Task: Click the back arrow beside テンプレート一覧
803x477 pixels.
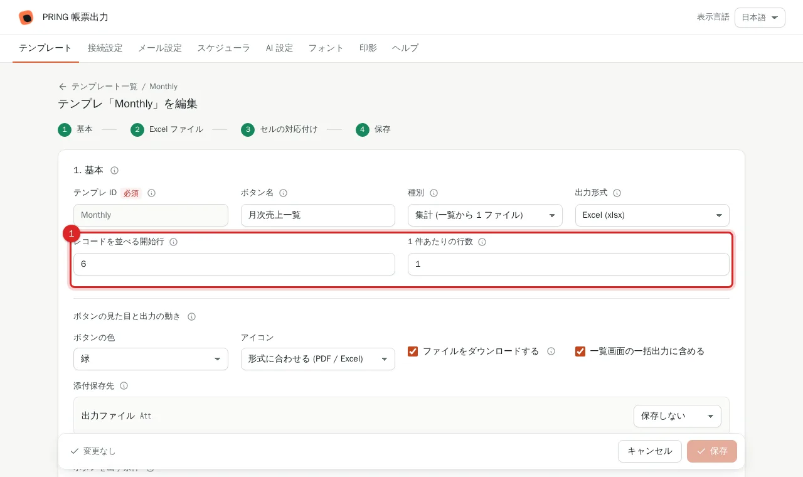Action: pos(63,87)
